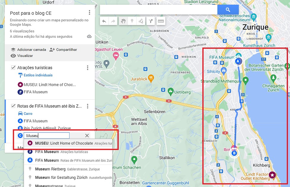This screenshot has width=290, height=187.
Task: Click route marker B on the map
Action: (x=234, y=153)
